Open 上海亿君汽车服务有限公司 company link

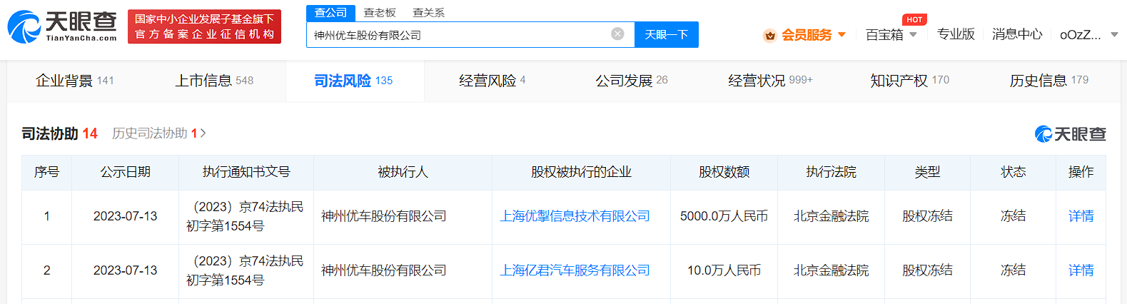[x=575, y=270]
